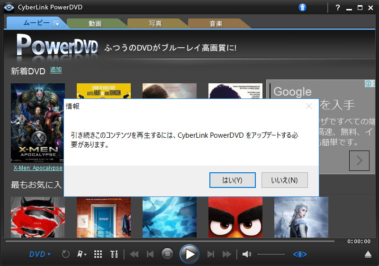The image size is (379, 266).
Task: Open the help question mark icon
Action: point(338,8)
